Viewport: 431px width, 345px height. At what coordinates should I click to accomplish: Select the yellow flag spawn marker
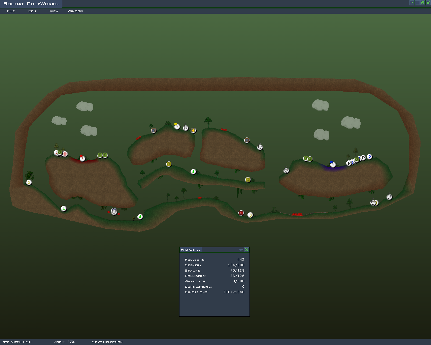(177, 126)
